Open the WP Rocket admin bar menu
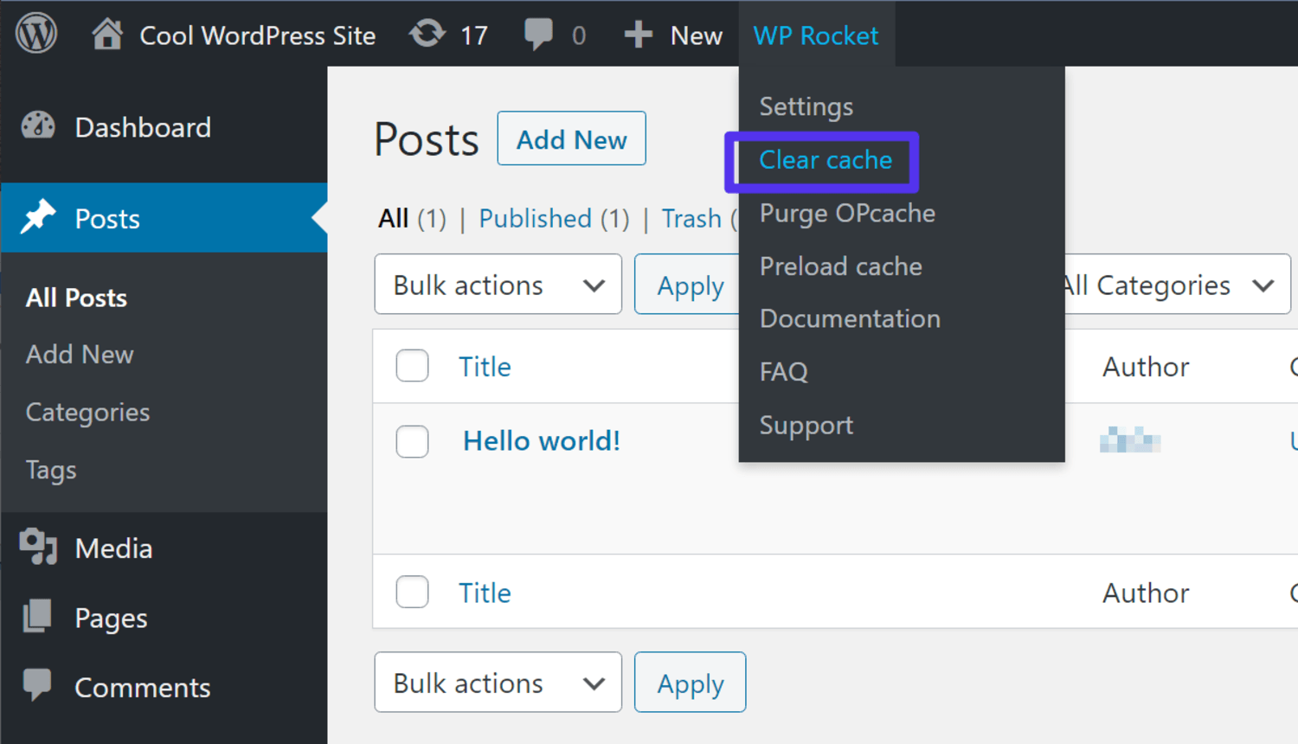Screen dimensions: 1298x744 coord(816,35)
